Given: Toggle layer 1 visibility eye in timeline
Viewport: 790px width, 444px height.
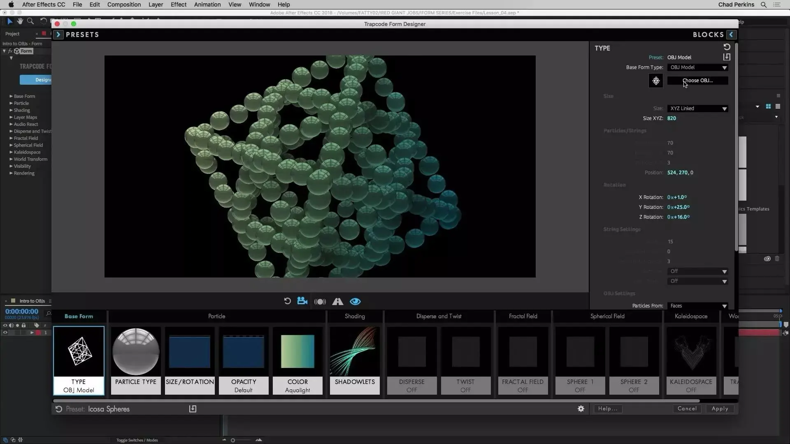Looking at the screenshot, I should click(5, 333).
